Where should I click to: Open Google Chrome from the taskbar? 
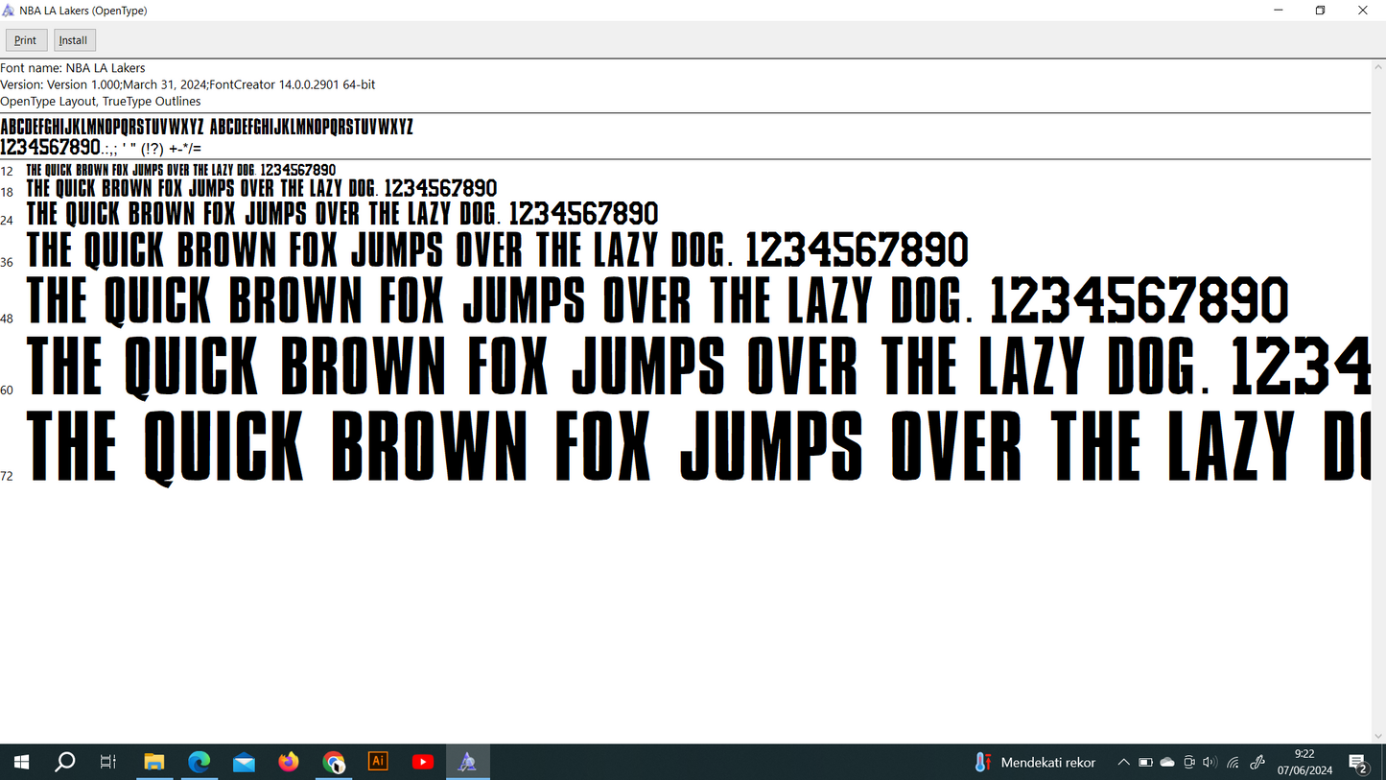334,762
